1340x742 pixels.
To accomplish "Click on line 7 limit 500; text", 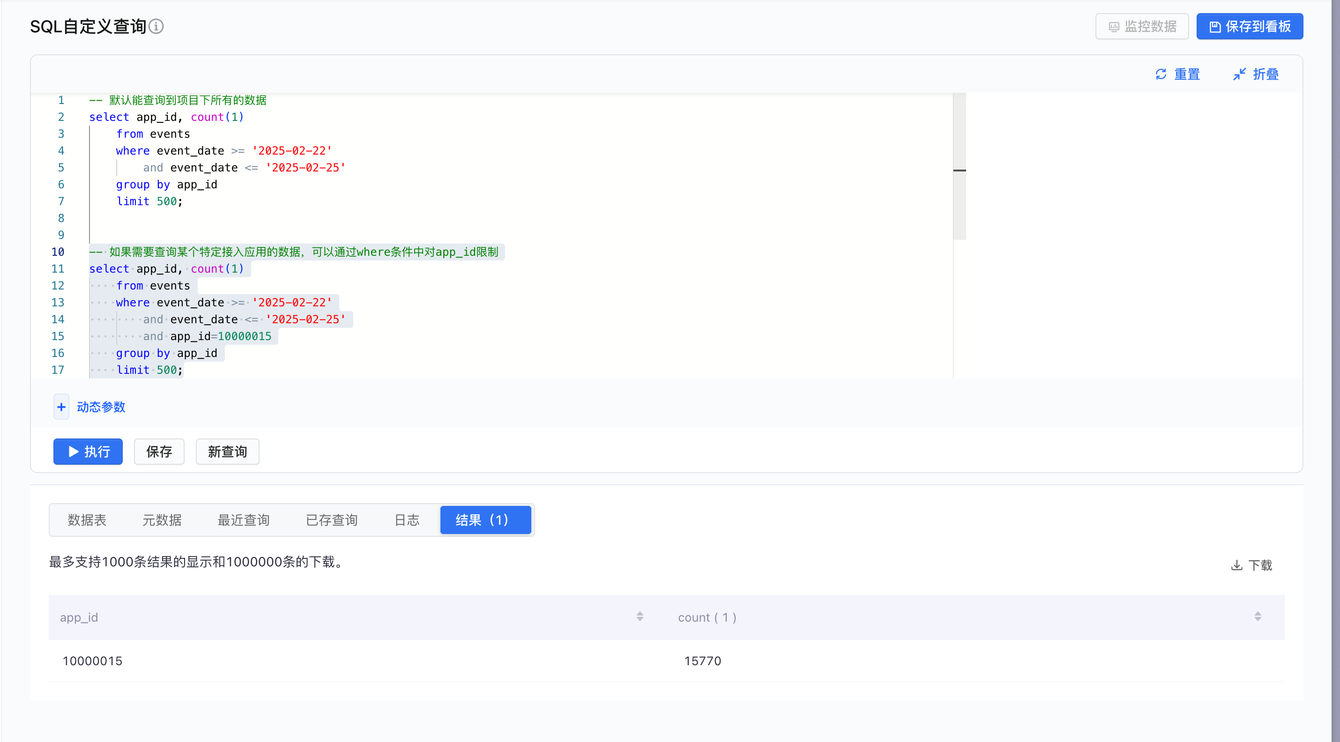I will click(150, 201).
